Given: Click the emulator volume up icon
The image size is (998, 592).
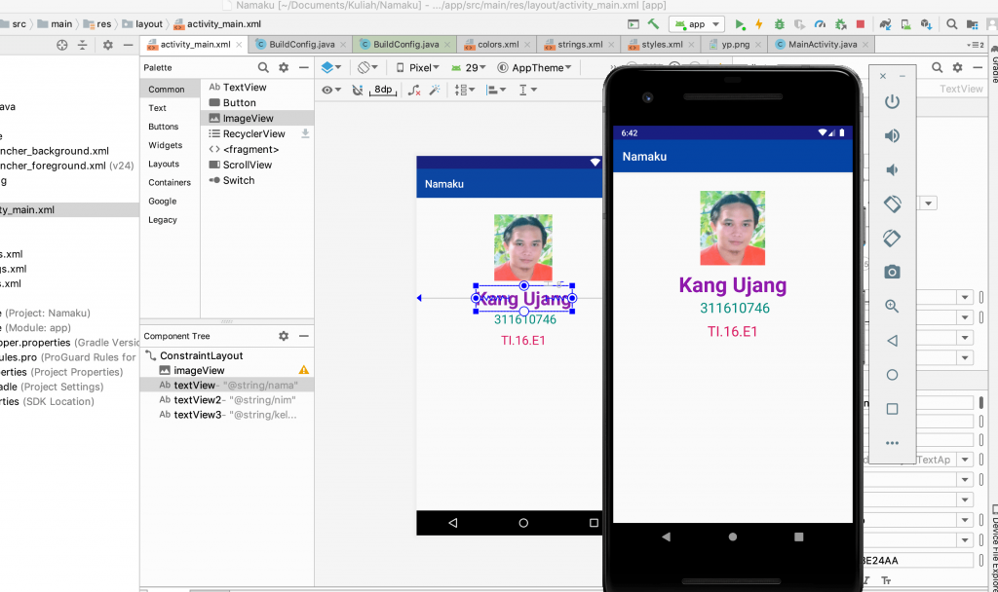Looking at the screenshot, I should click(891, 135).
